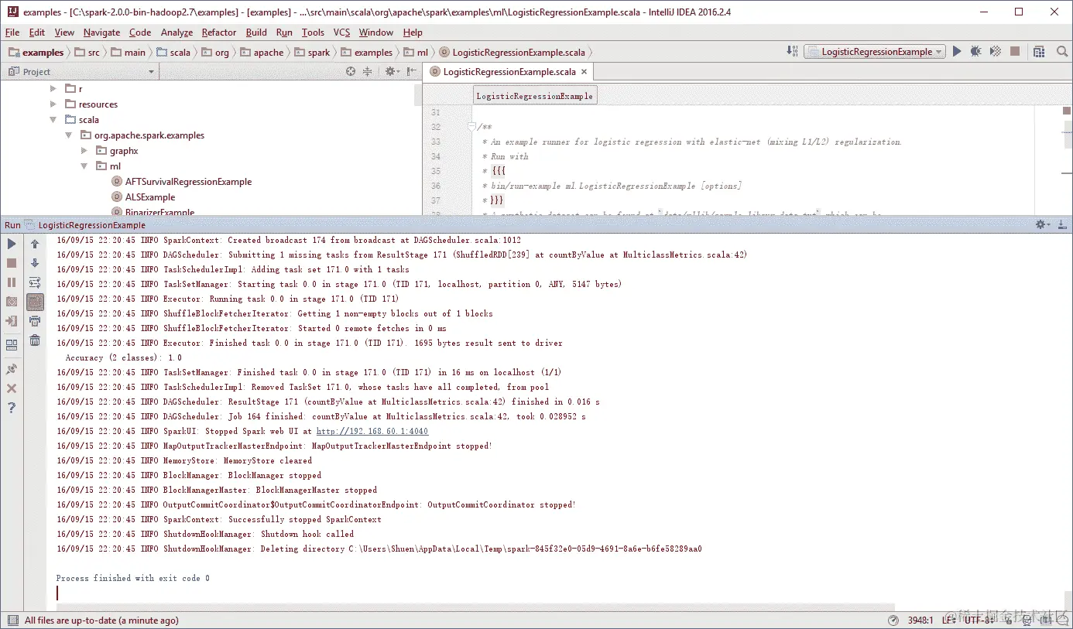This screenshot has height=629, width=1073.
Task: Click UTF-8 encoding in status bar
Action: coord(978,620)
